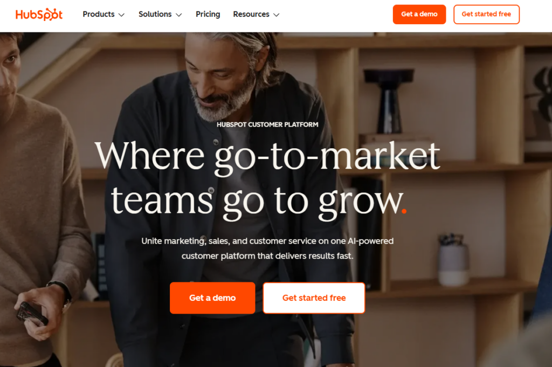Click Get started free in top navigation
This screenshot has height=367, width=552.
486,15
